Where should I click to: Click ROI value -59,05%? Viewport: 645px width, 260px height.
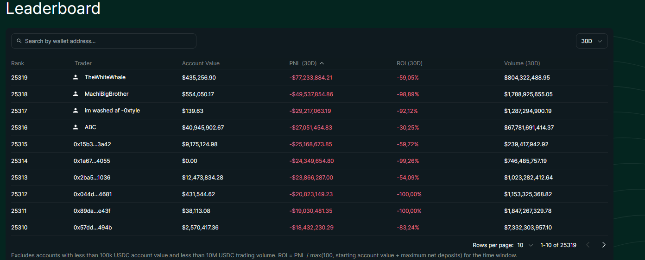coord(408,78)
